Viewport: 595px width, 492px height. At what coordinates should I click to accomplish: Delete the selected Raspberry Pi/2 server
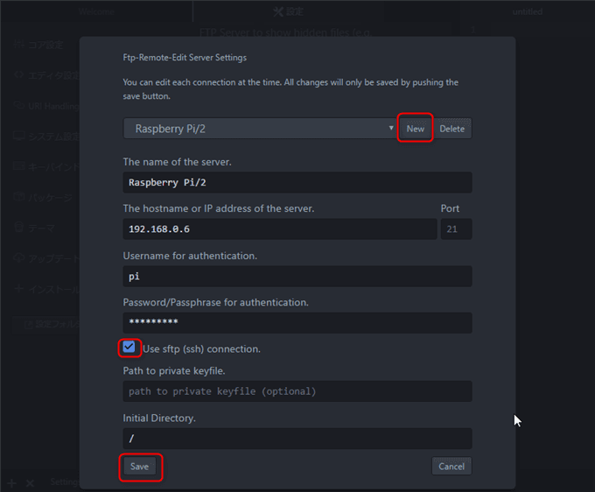click(452, 129)
